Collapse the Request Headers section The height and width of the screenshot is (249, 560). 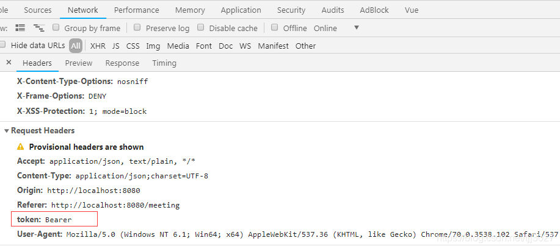pyautogui.click(x=7, y=131)
